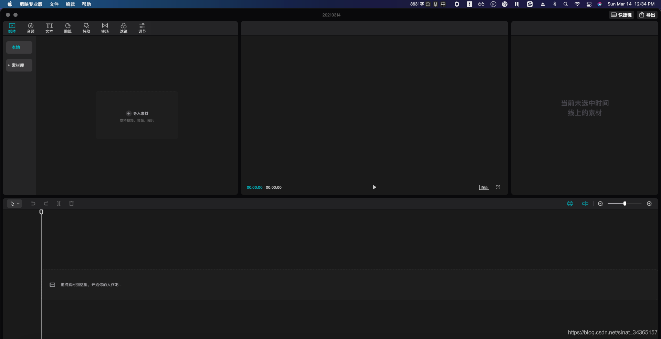Open the 贴纸 stickers tab
Viewport: 661px width, 339px height.
pos(68,28)
